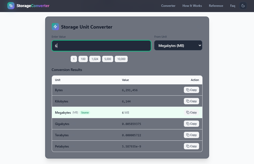Select the 100 preset value
The image size is (254, 164).
pyautogui.click(x=83, y=59)
